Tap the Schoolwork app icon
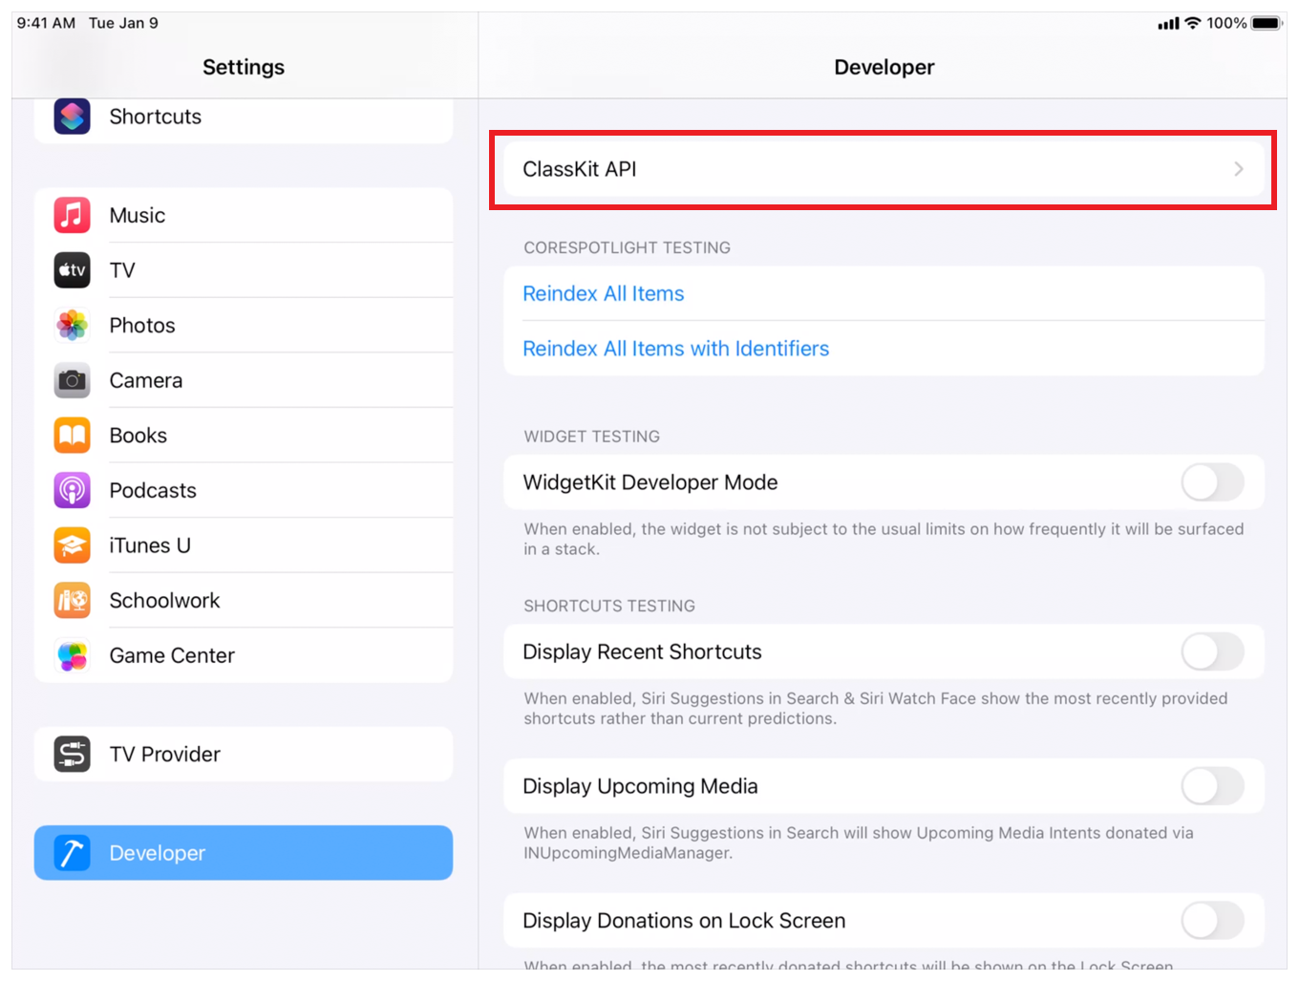 point(73,601)
